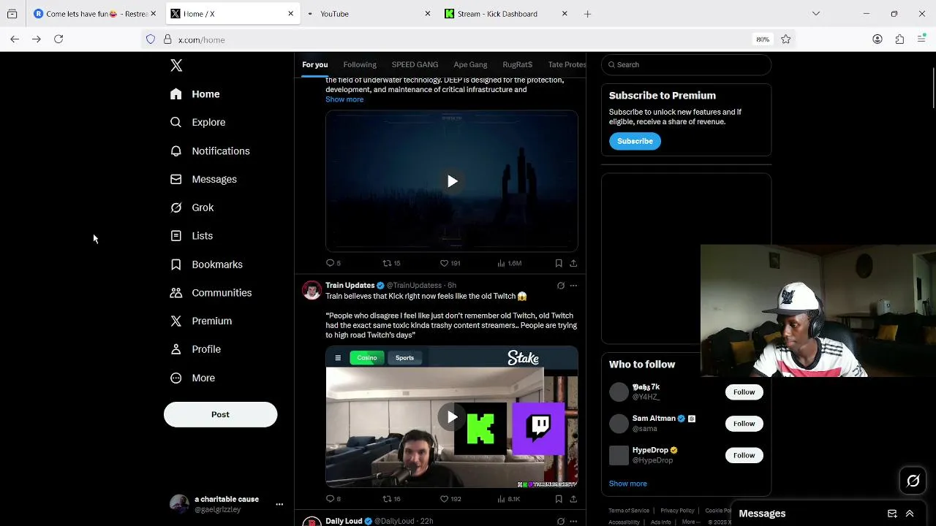
Task: Open more options on Train Updates post
Action: (x=573, y=286)
